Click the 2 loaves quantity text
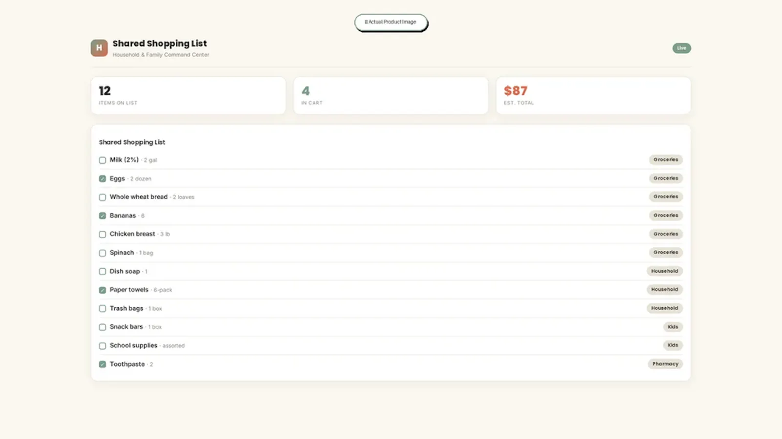Image resolution: width=782 pixels, height=439 pixels. pyautogui.click(x=184, y=197)
